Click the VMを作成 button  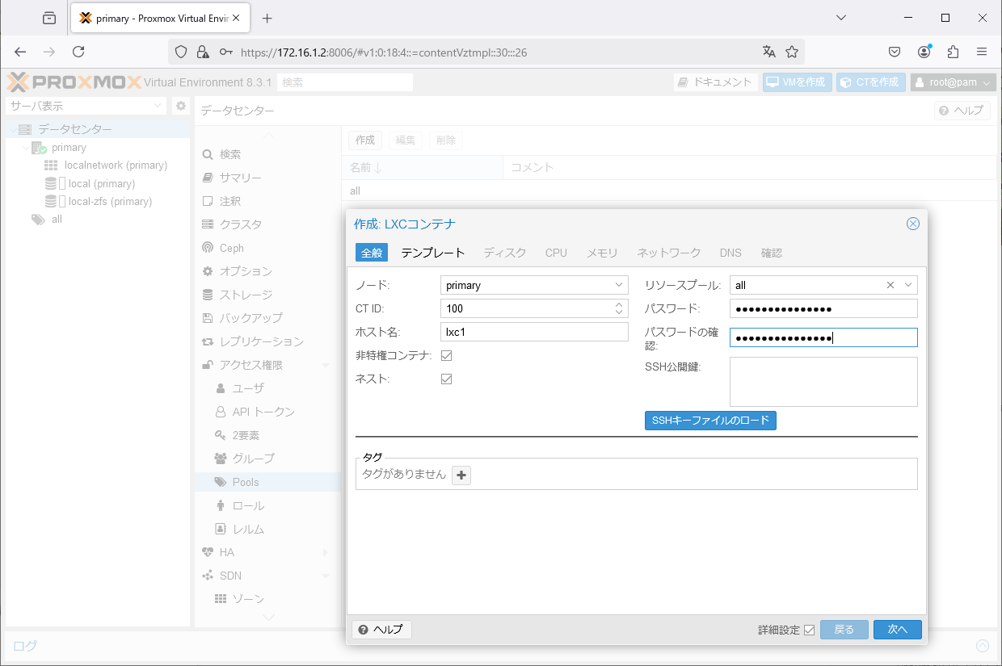[x=797, y=82]
